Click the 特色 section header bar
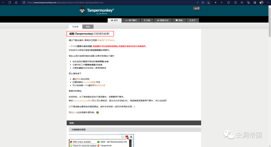 tap(134, 123)
